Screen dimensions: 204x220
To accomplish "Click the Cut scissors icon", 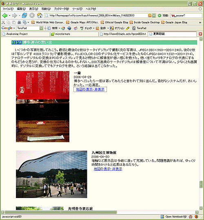I will pyautogui.click(x=3, y=22).
